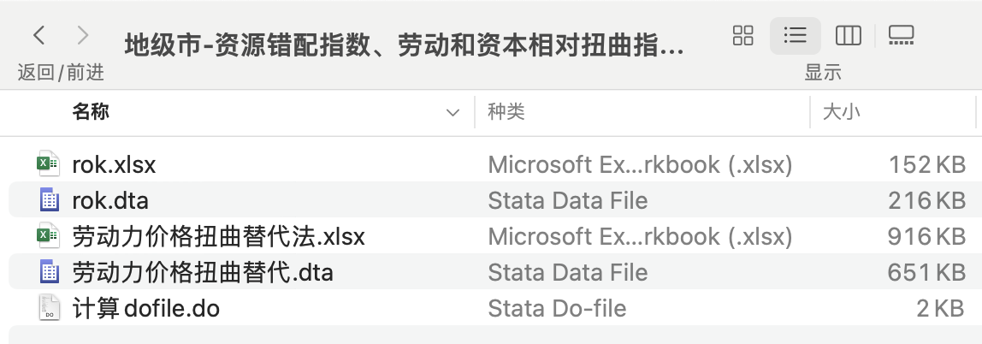982x344 pixels.
Task: Select the rok.xlsx file name
Action: 114,164
